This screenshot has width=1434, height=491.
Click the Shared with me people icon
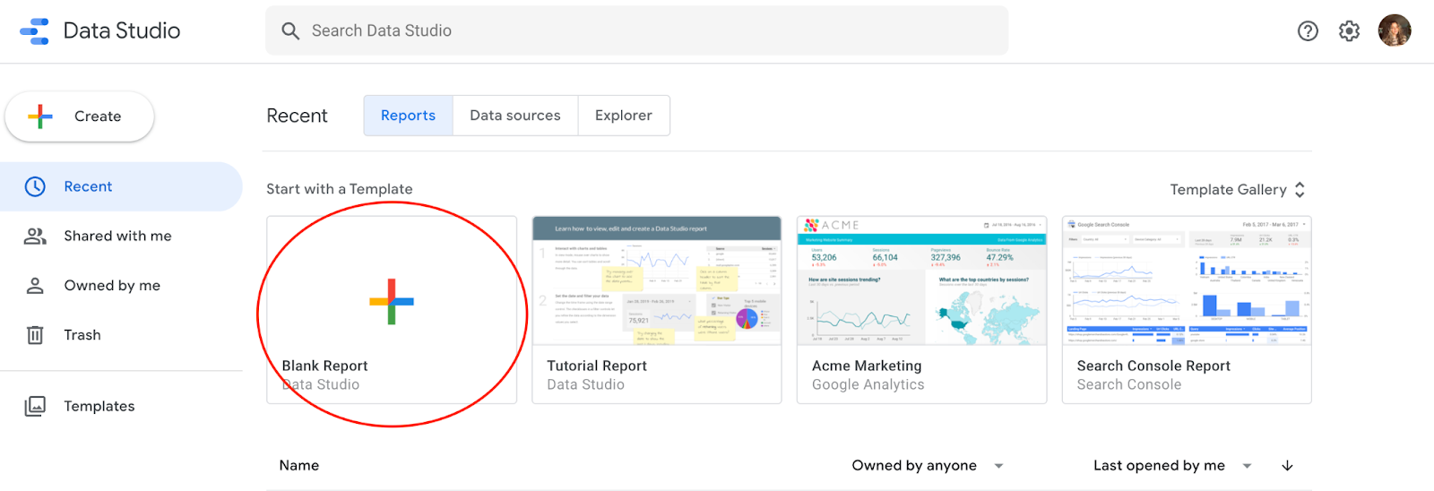pos(35,236)
